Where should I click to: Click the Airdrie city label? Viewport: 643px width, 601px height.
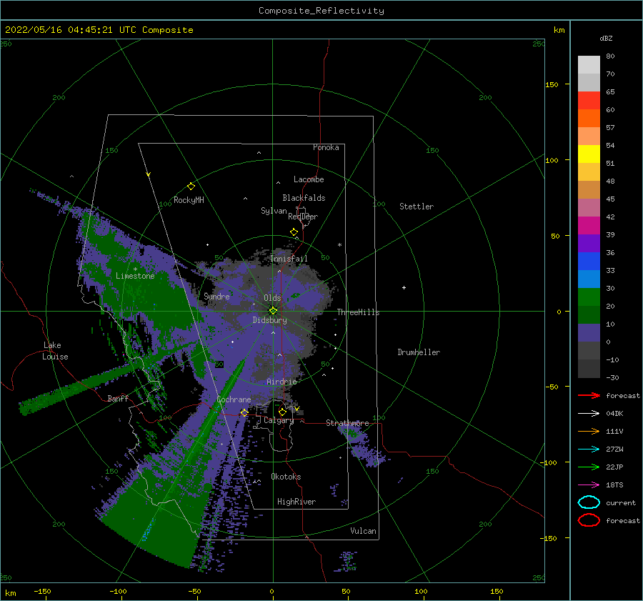pyautogui.click(x=281, y=382)
